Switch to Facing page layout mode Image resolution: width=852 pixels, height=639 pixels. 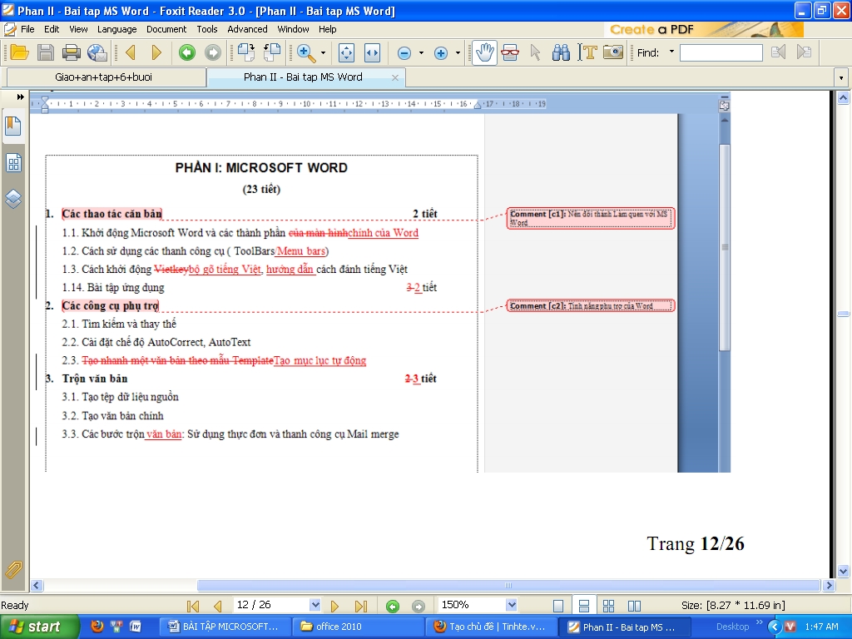[x=635, y=605]
